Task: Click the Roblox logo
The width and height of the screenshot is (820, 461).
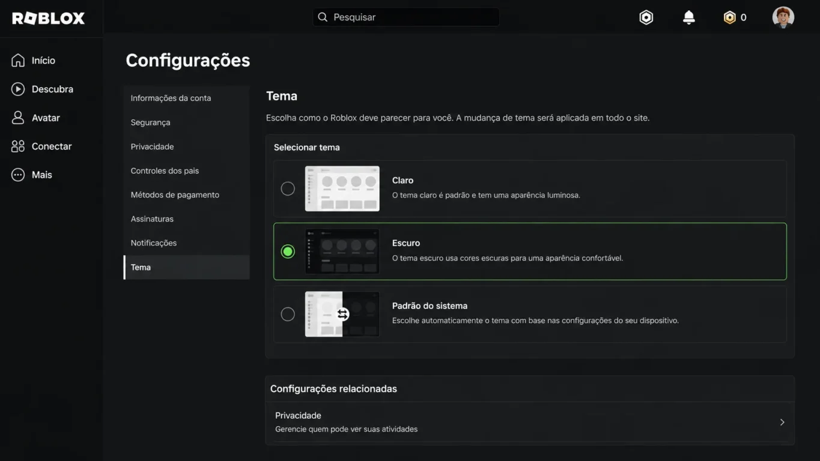Action: [49, 18]
